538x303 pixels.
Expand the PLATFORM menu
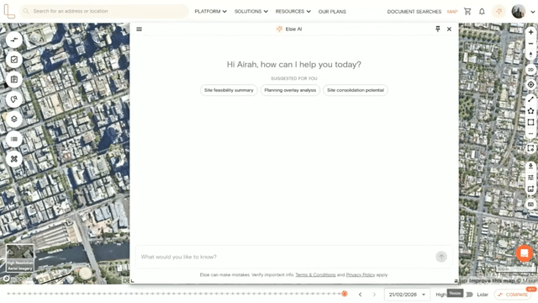coord(210,11)
